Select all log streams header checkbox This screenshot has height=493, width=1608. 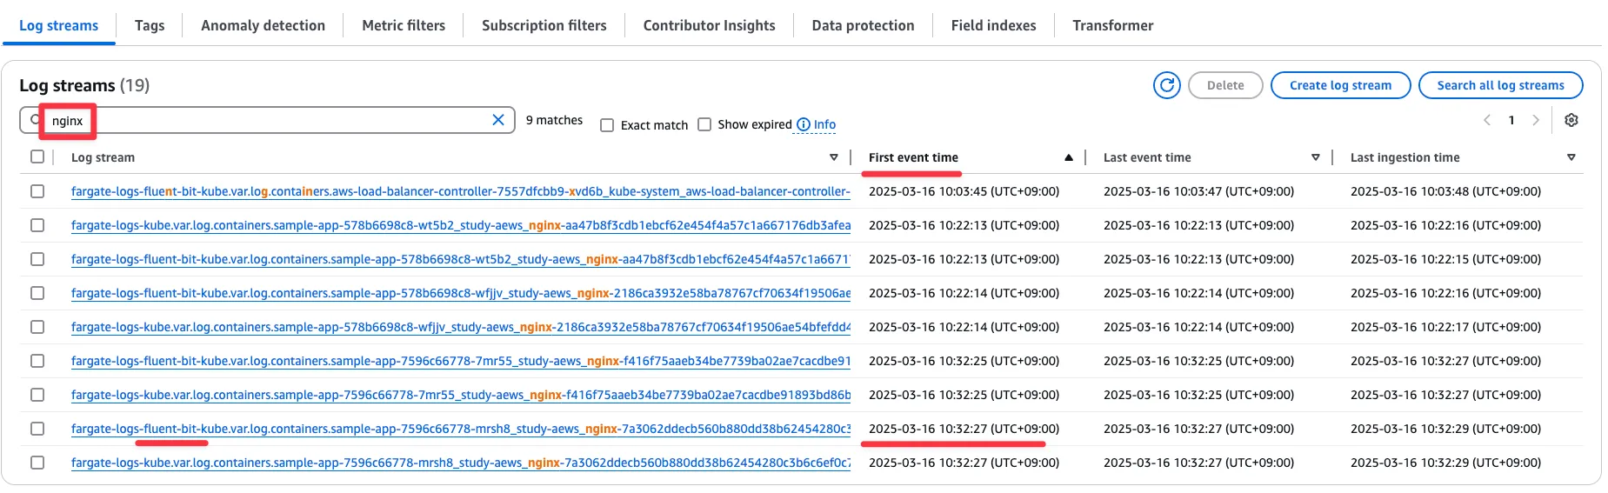point(37,157)
